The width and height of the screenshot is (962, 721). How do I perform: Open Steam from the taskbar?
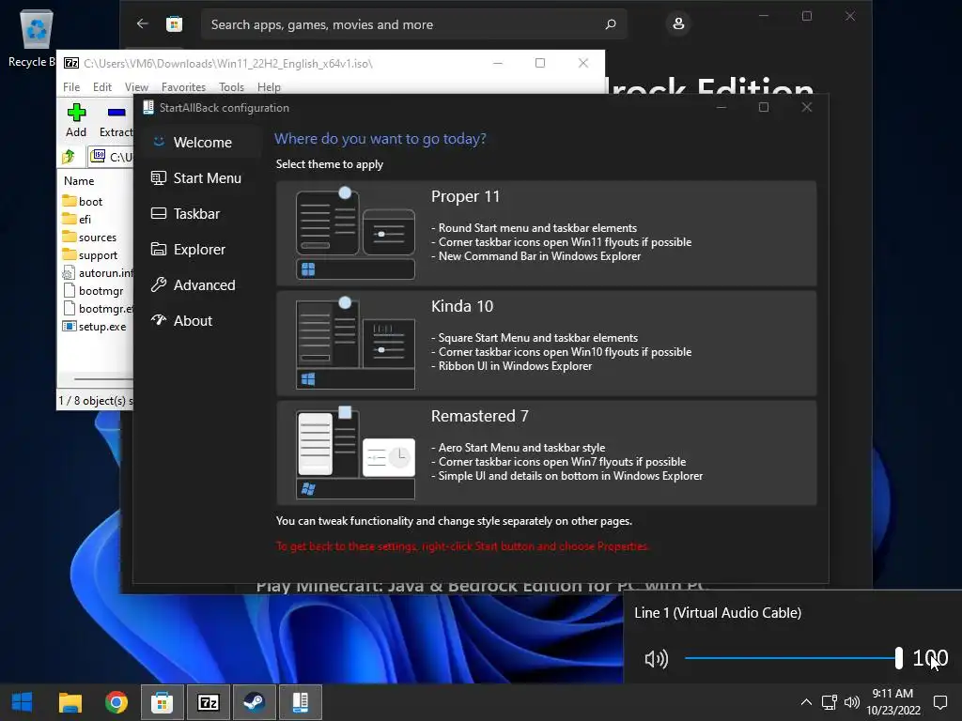click(x=254, y=702)
